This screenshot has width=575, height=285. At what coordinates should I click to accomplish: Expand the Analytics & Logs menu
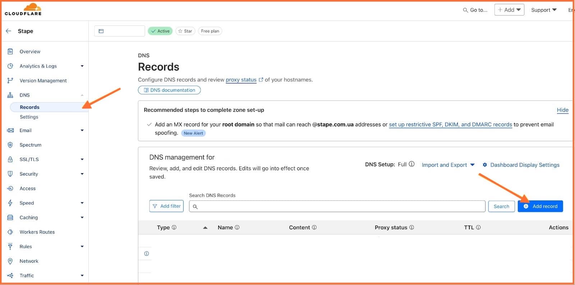(x=82, y=66)
